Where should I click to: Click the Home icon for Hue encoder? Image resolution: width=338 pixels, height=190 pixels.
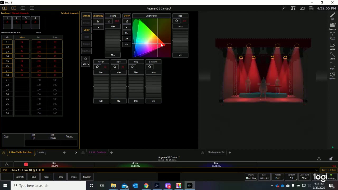(x=132, y=67)
